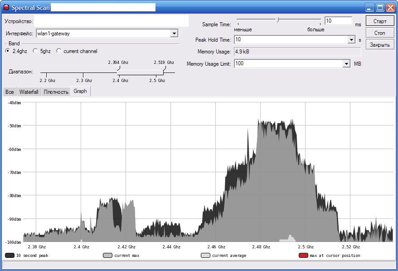398x271 pixels.
Task: Expand the Memory Usage Limit dropdown
Action: point(346,64)
